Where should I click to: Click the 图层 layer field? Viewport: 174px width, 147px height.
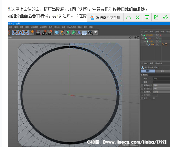(x=162, y=82)
